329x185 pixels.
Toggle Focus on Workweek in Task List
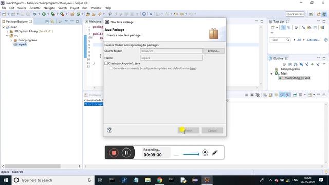point(297,27)
